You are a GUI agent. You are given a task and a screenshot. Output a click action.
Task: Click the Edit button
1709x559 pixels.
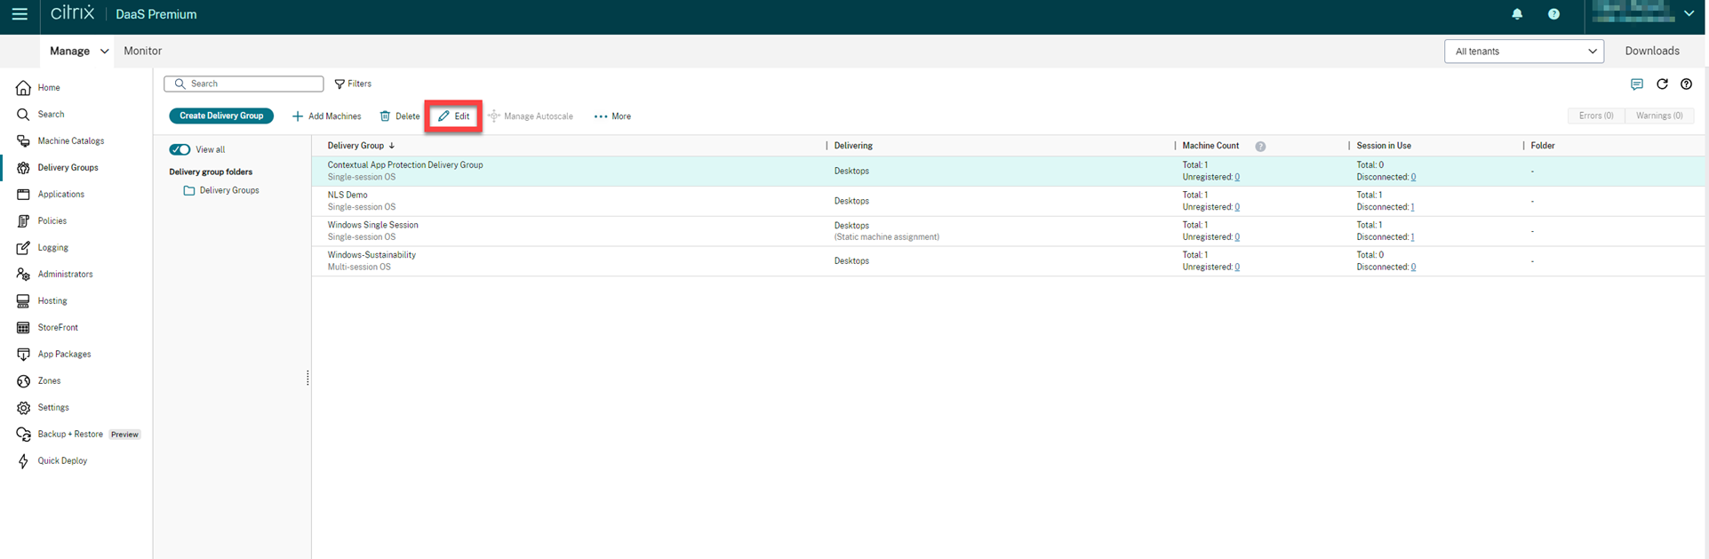[x=453, y=116]
